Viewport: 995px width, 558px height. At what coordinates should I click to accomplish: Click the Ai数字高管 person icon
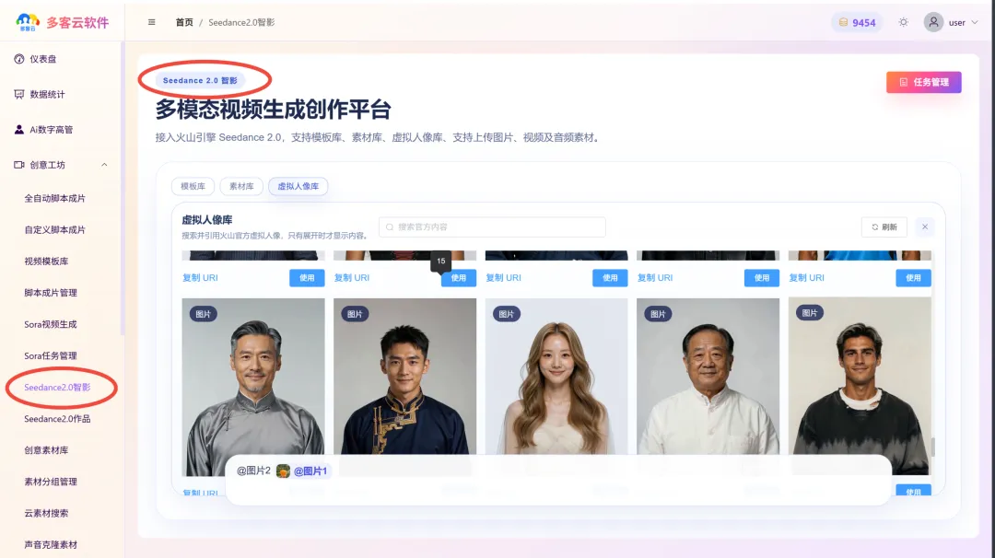point(19,129)
